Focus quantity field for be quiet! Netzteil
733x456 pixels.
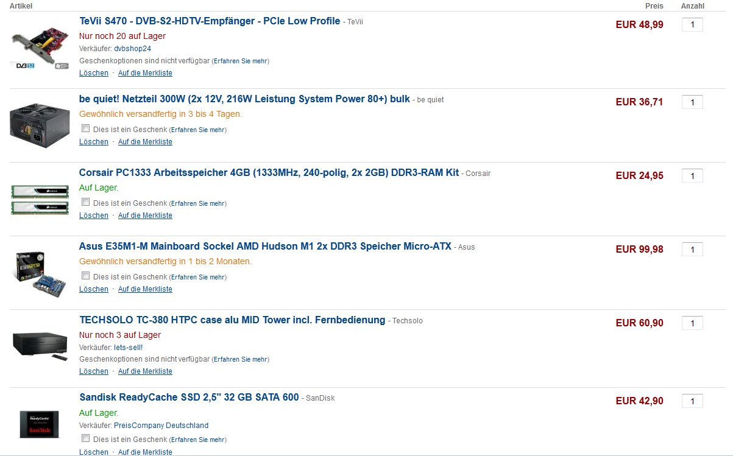pyautogui.click(x=692, y=102)
